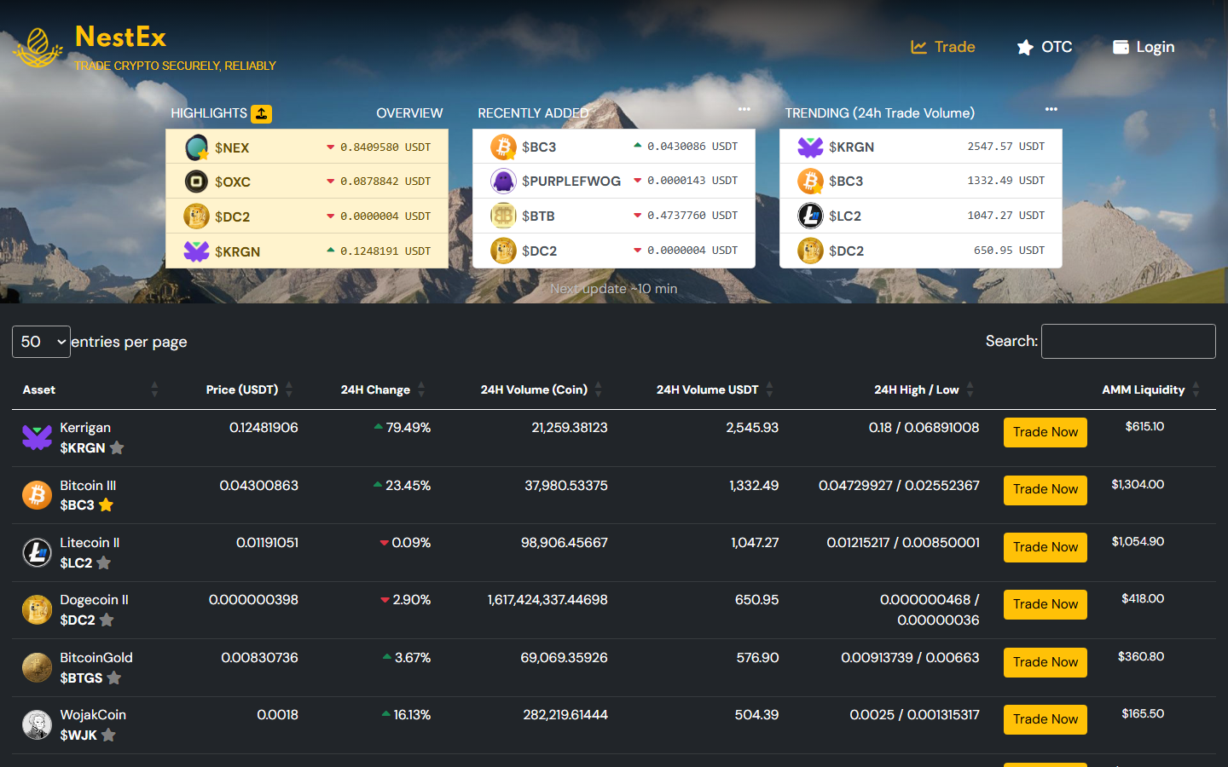Open the OTC menu item
This screenshot has height=767, width=1228.
click(x=1045, y=47)
